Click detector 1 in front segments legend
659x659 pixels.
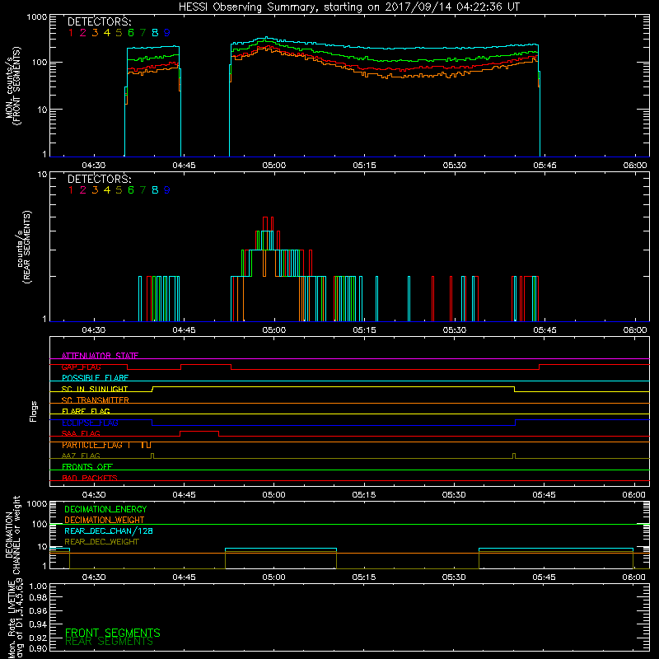click(71, 32)
